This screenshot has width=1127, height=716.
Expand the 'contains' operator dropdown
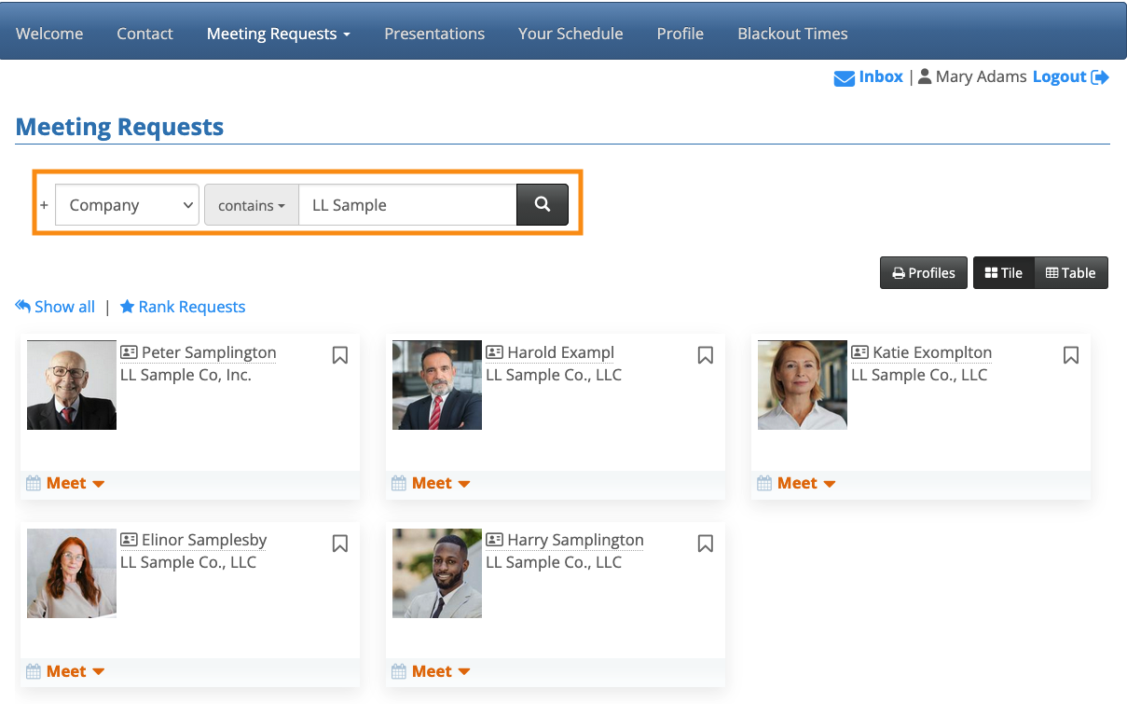(x=252, y=205)
